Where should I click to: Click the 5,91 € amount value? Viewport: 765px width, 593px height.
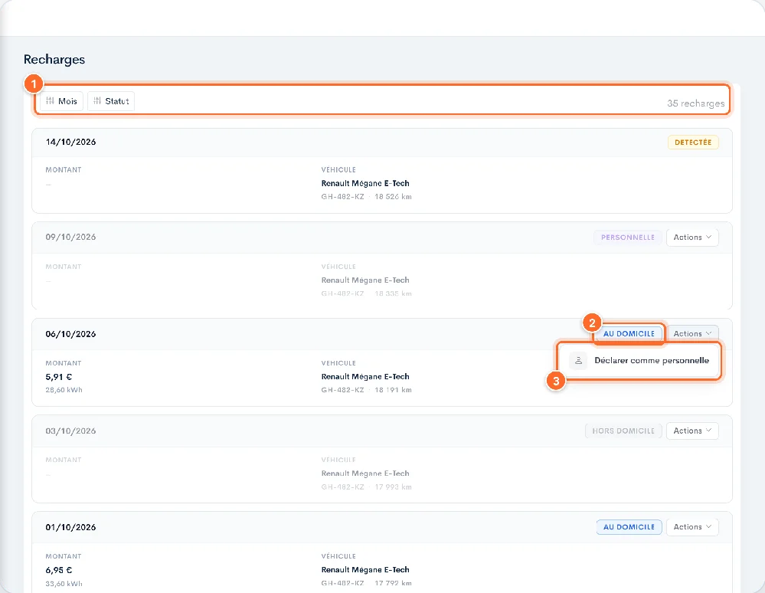(58, 377)
